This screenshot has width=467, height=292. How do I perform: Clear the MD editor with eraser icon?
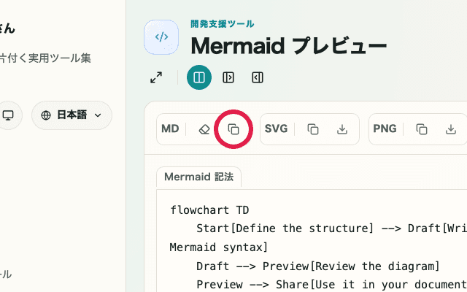(204, 129)
